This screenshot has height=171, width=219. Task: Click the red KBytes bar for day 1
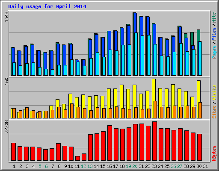tap(13, 152)
